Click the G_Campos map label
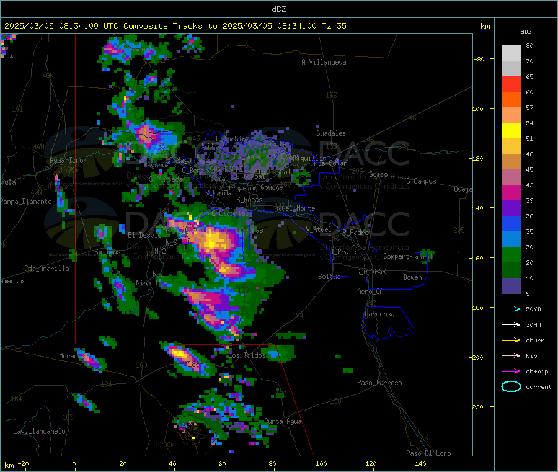The image size is (558, 472). (x=421, y=181)
